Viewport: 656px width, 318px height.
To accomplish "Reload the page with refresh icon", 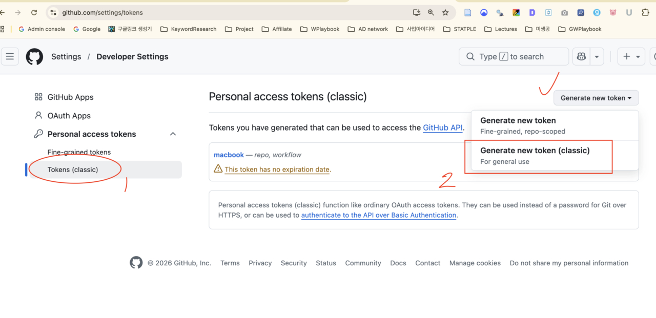I will click(34, 12).
